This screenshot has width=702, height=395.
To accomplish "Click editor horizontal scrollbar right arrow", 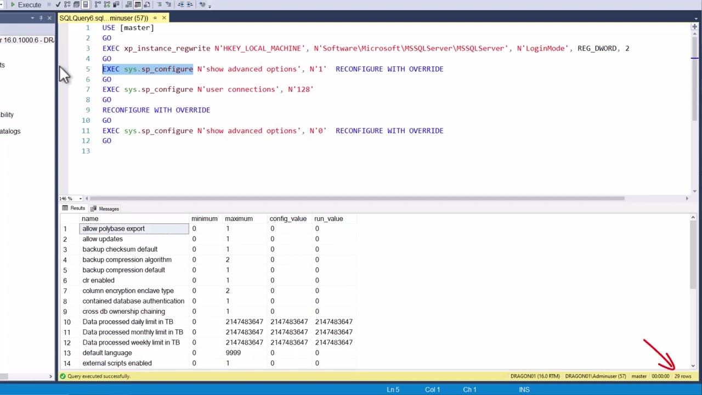I will click(687, 199).
